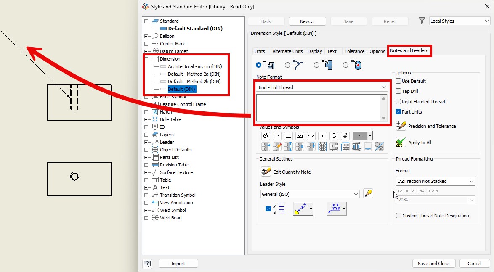The image size is (494, 272).
Task: Click the Save and Close button
Action: 434,263
